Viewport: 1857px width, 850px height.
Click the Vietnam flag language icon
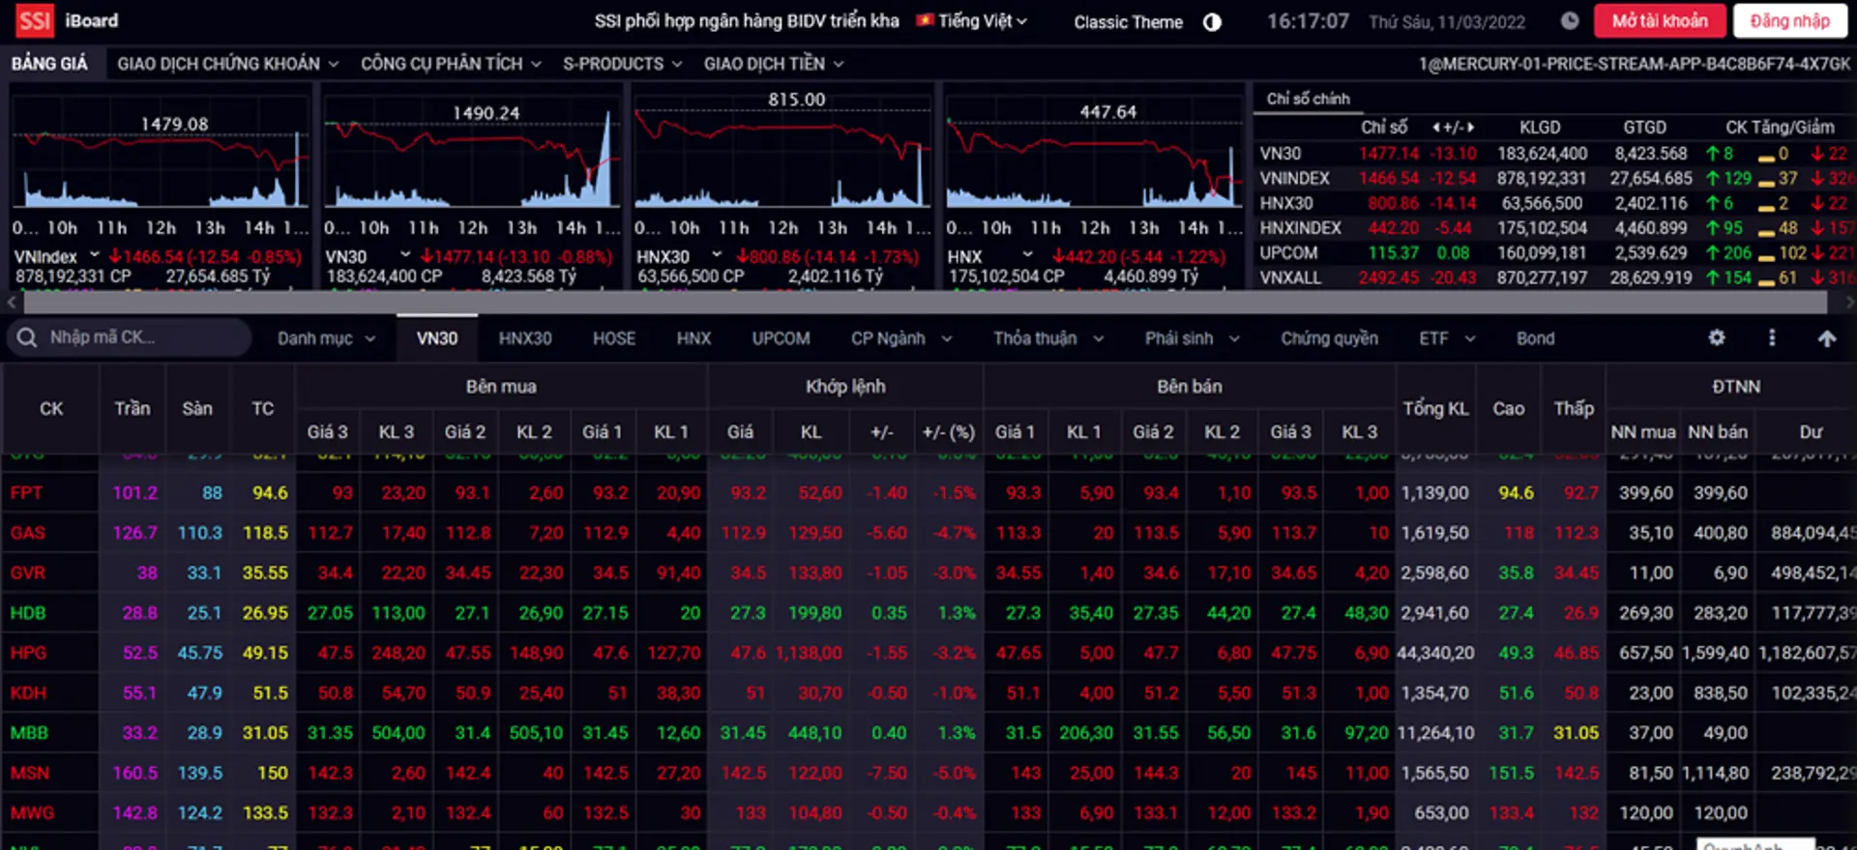click(925, 20)
